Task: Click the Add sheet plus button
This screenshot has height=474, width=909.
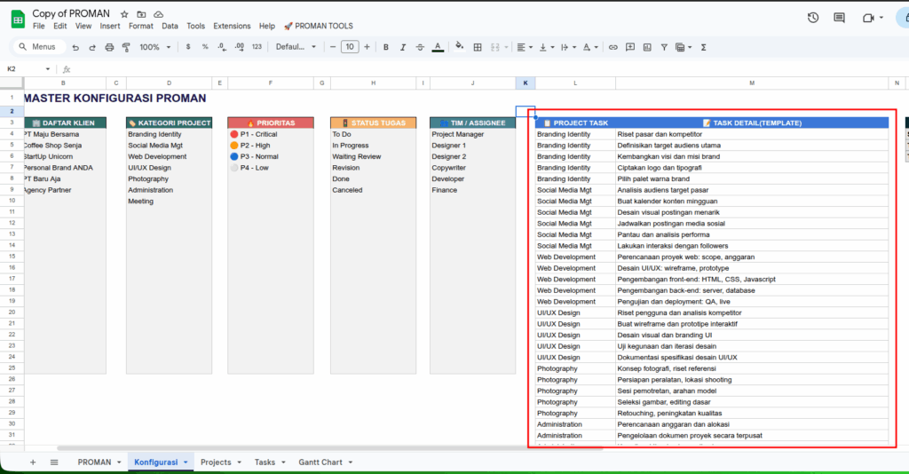Action: tap(33, 462)
